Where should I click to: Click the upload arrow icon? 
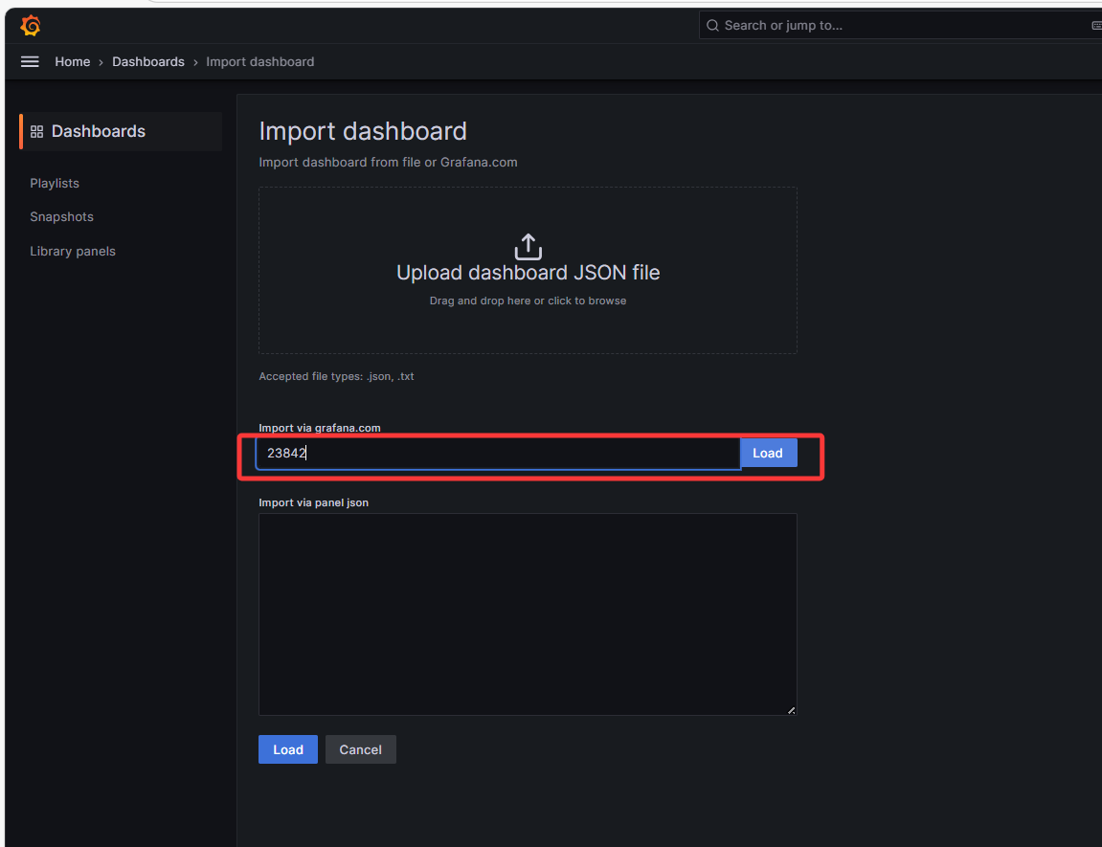(528, 246)
